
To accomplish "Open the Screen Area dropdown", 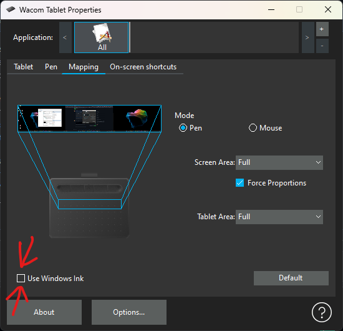I will tap(279, 162).
